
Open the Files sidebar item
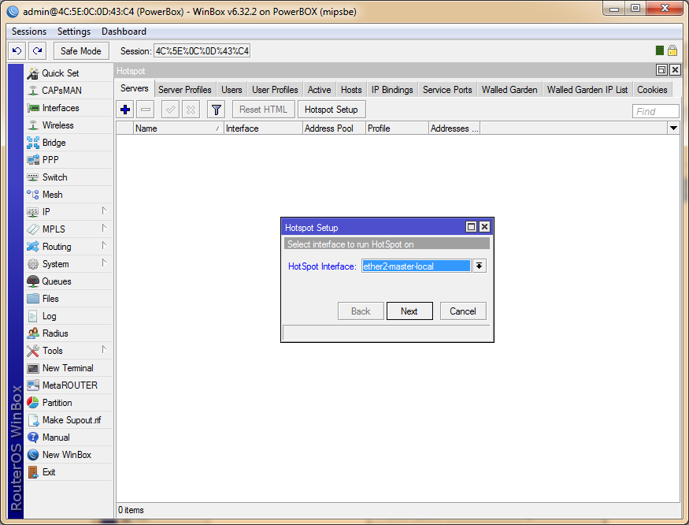[x=50, y=299]
